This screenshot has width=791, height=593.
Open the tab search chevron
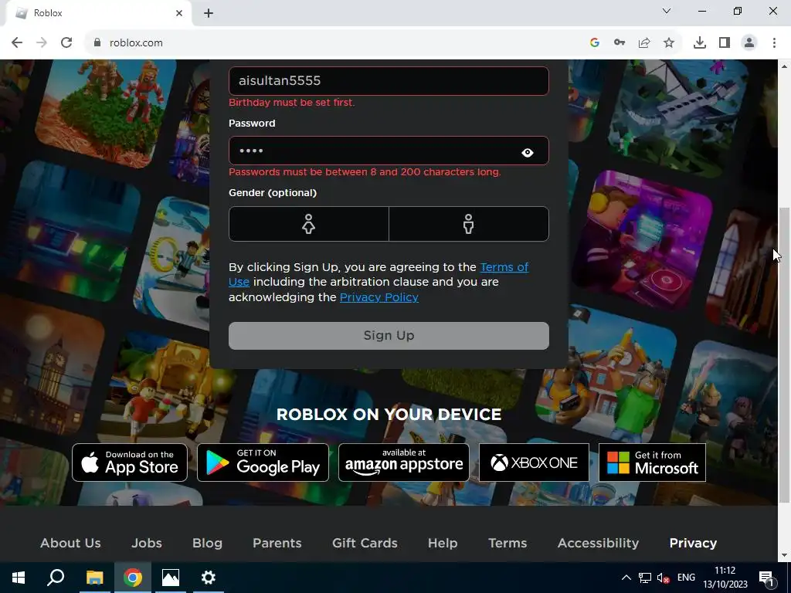click(x=667, y=11)
